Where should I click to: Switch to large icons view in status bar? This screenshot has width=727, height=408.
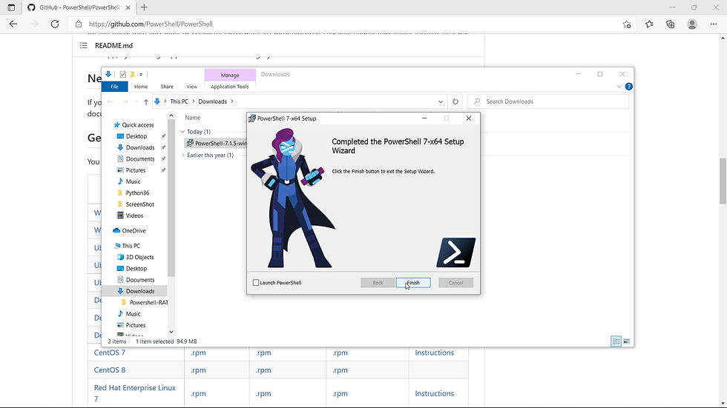(x=626, y=342)
